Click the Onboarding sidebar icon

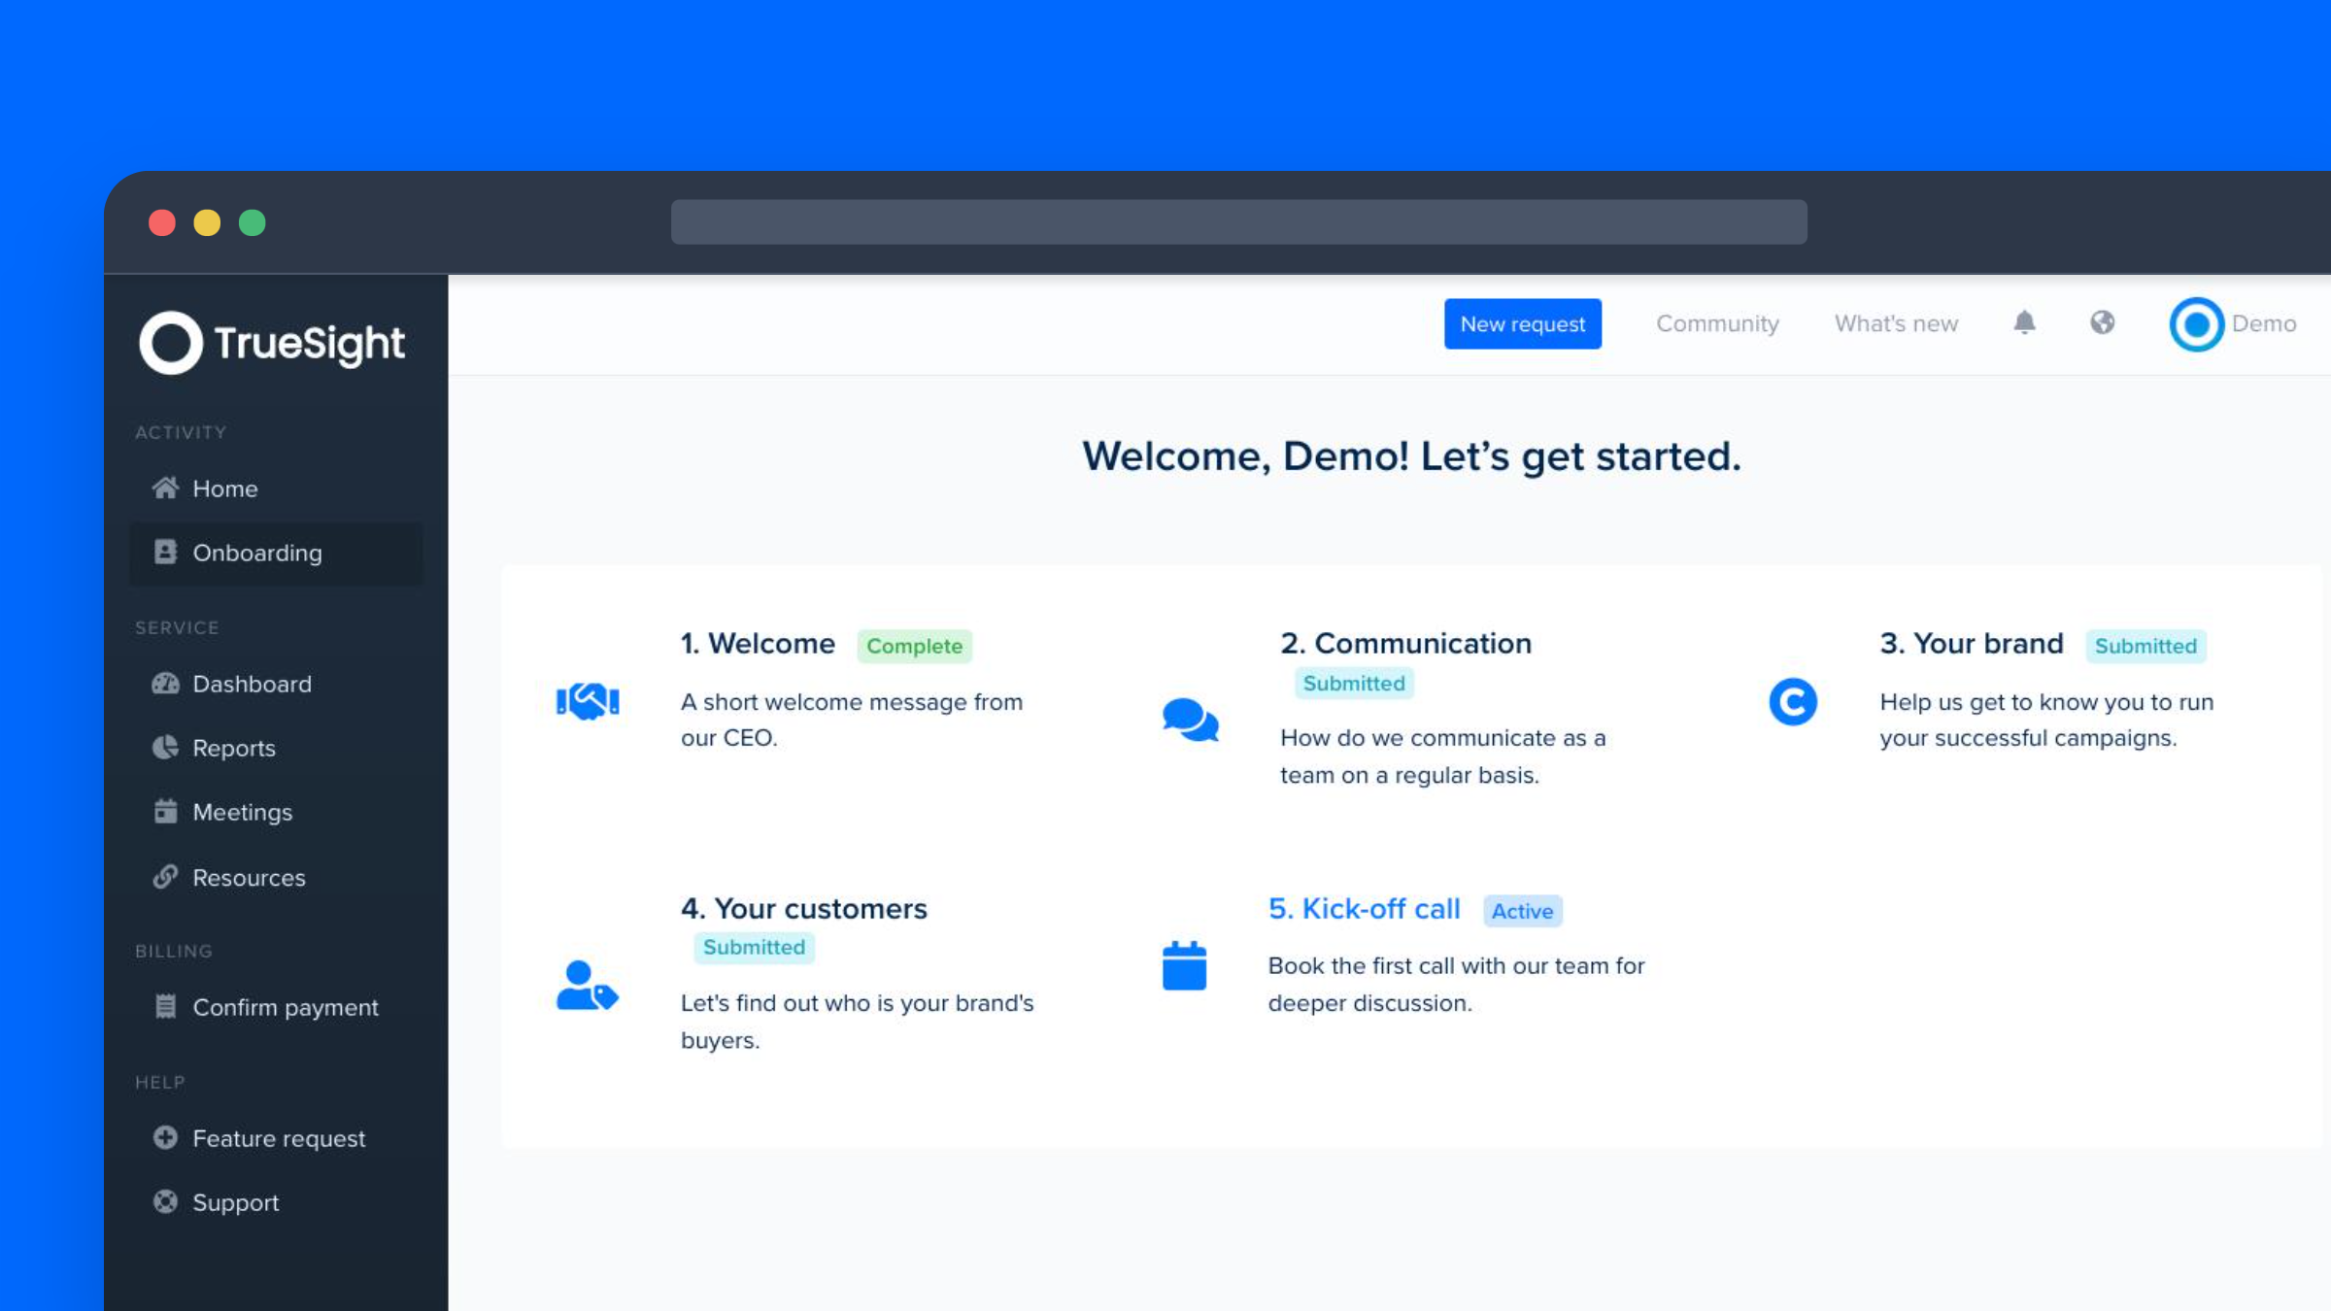click(x=165, y=552)
